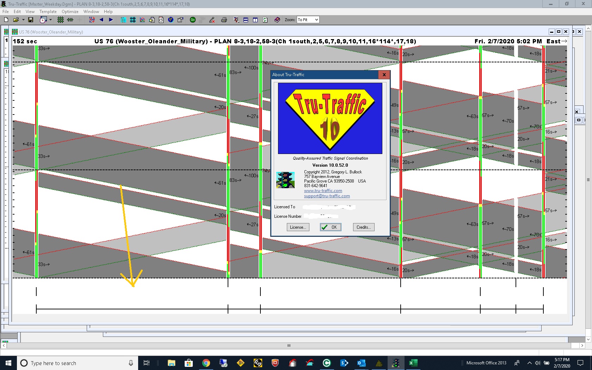592x370 pixels.
Task: Click the horizontal scrollbar right arrow
Action: (582, 346)
